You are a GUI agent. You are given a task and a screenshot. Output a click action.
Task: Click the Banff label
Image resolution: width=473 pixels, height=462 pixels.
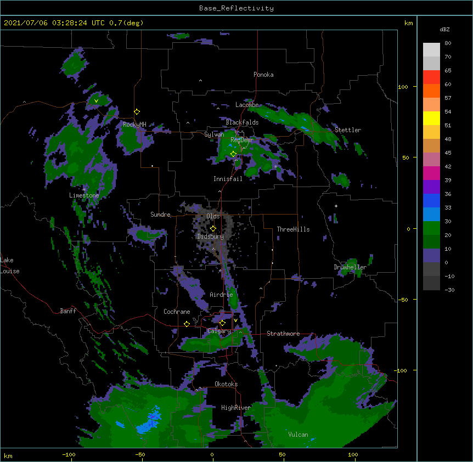click(x=68, y=311)
